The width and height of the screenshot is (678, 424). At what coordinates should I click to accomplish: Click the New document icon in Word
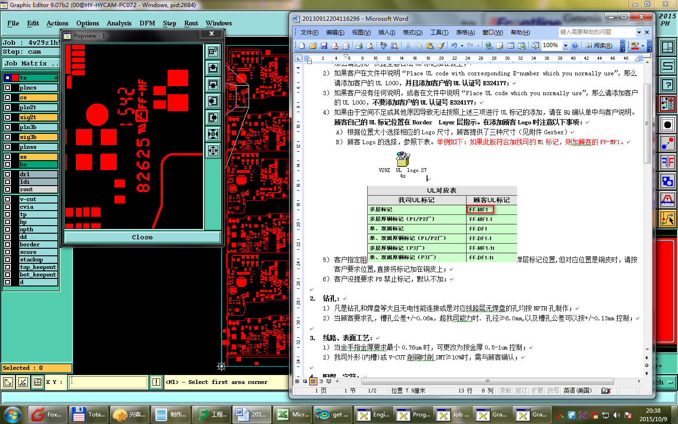(x=302, y=46)
